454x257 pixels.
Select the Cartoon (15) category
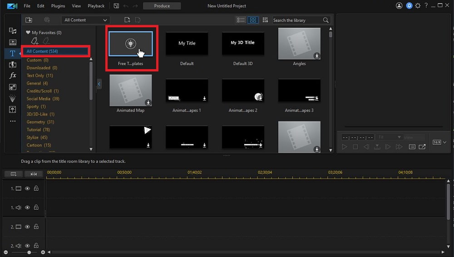(39, 145)
